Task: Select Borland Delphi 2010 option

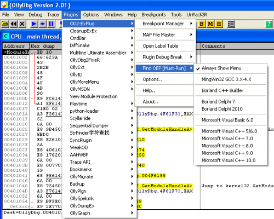Action: coord(231,109)
